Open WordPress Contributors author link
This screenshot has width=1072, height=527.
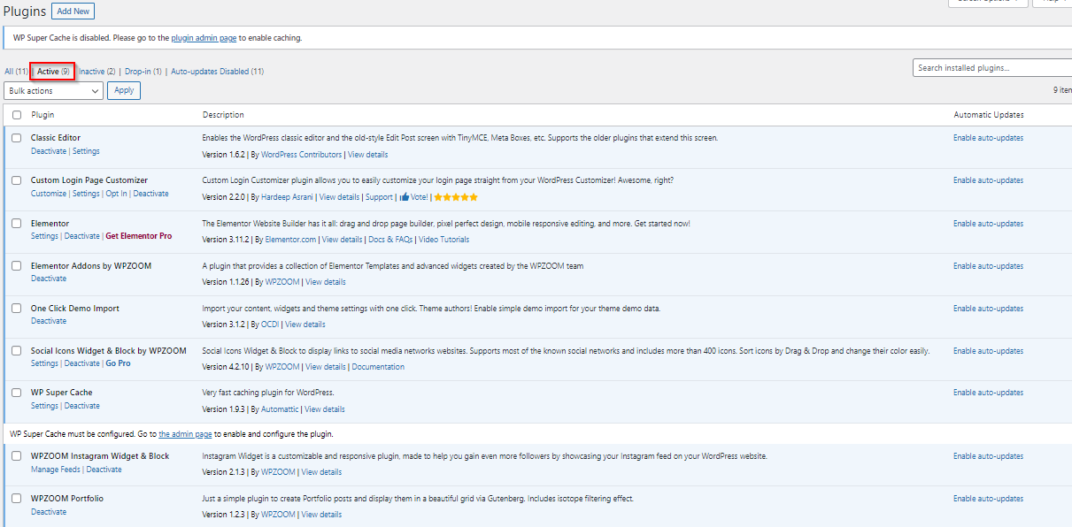tap(301, 155)
